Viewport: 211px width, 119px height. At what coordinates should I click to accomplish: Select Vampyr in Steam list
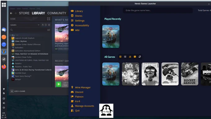coord(16,79)
